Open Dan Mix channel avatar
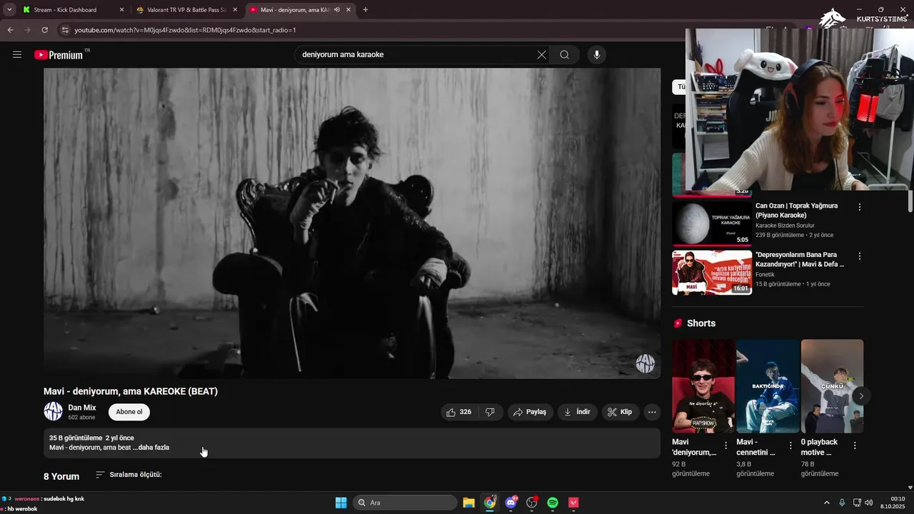This screenshot has height=514, width=914. (x=53, y=411)
